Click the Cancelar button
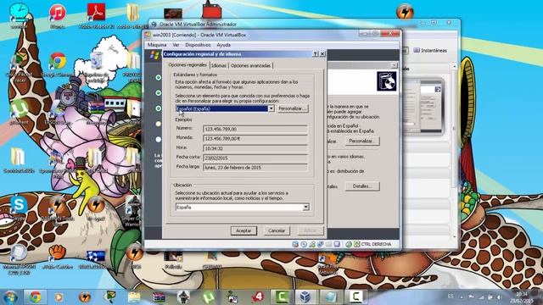Image resolution: width=543 pixels, height=305 pixels. click(277, 230)
